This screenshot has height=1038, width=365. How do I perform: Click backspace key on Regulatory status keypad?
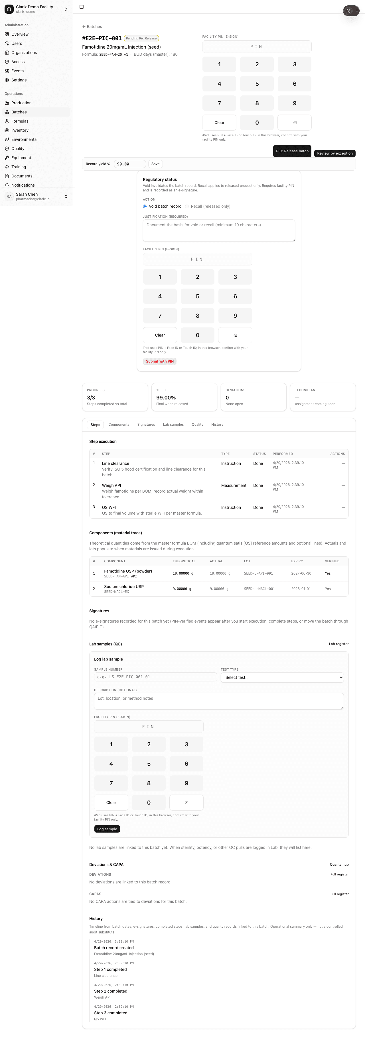point(235,335)
